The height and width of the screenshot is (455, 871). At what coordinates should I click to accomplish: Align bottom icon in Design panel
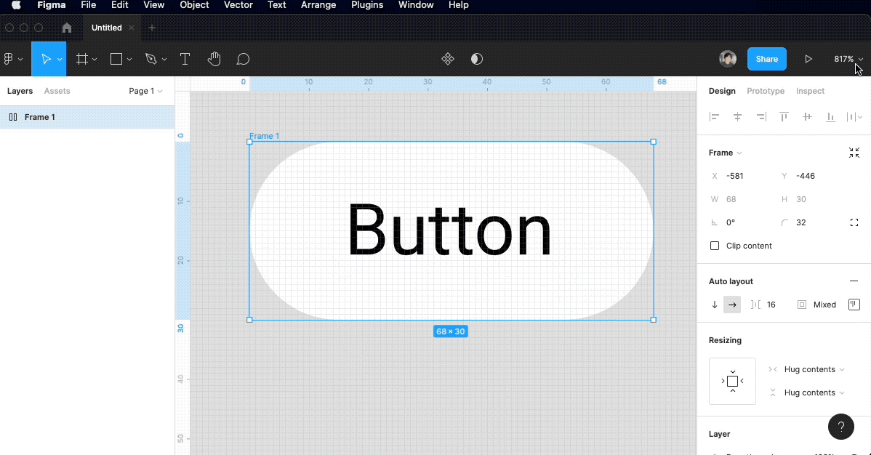point(830,117)
